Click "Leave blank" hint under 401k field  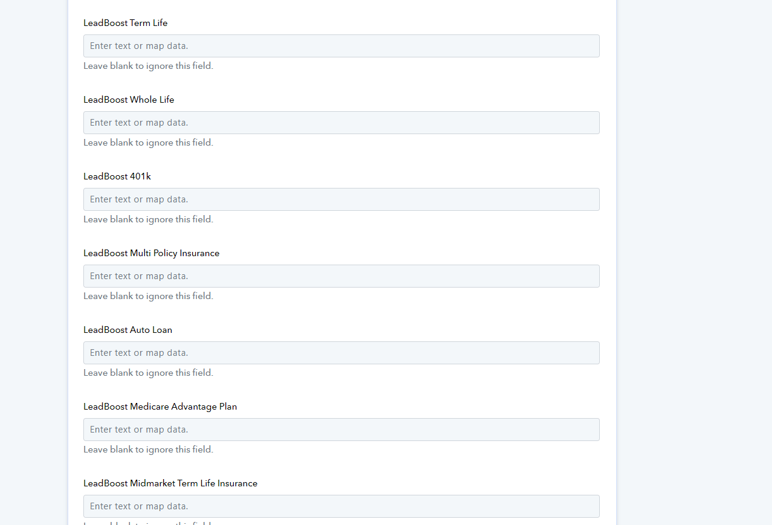pos(148,219)
